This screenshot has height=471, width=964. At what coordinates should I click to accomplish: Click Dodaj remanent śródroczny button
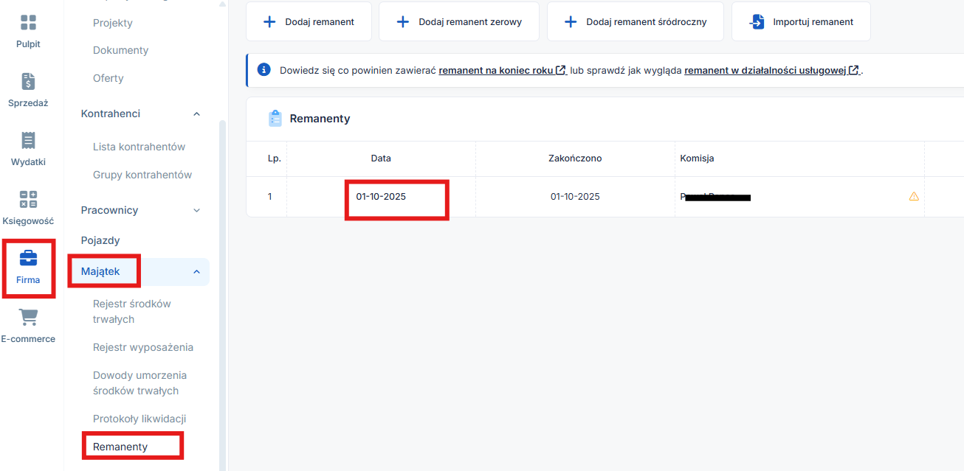pyautogui.click(x=635, y=22)
